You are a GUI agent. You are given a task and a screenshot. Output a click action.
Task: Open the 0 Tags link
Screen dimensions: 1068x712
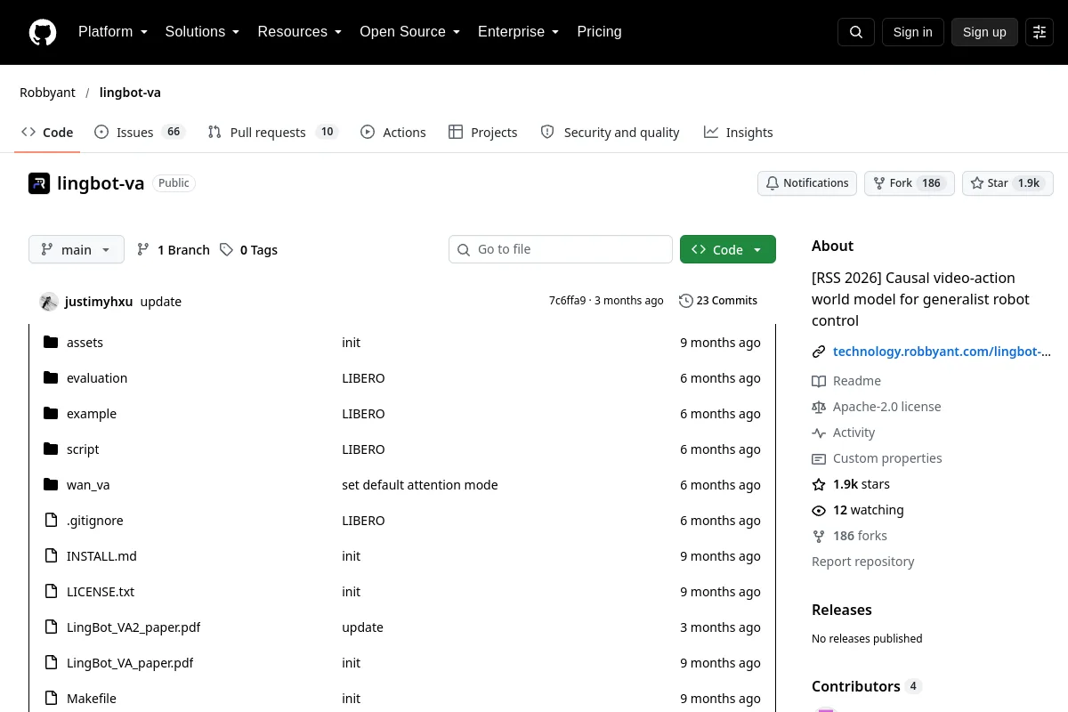(x=249, y=250)
